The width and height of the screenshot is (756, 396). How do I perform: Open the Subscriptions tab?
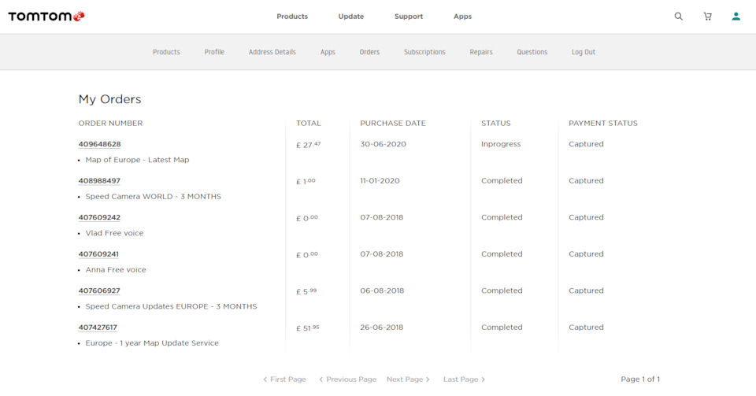[424, 52]
